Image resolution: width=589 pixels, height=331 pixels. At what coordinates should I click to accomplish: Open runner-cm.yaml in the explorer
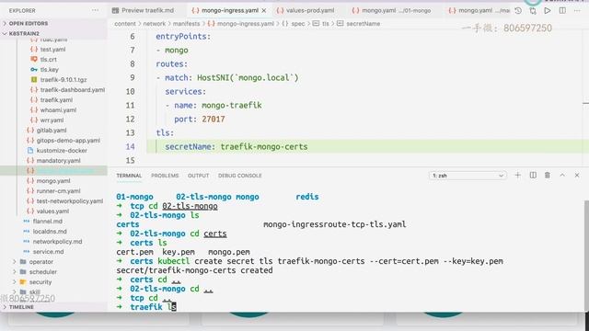(x=58, y=191)
